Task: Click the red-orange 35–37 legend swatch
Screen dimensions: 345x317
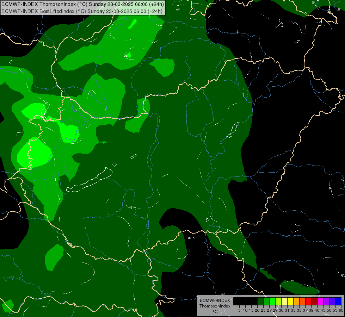Action: (302, 301)
